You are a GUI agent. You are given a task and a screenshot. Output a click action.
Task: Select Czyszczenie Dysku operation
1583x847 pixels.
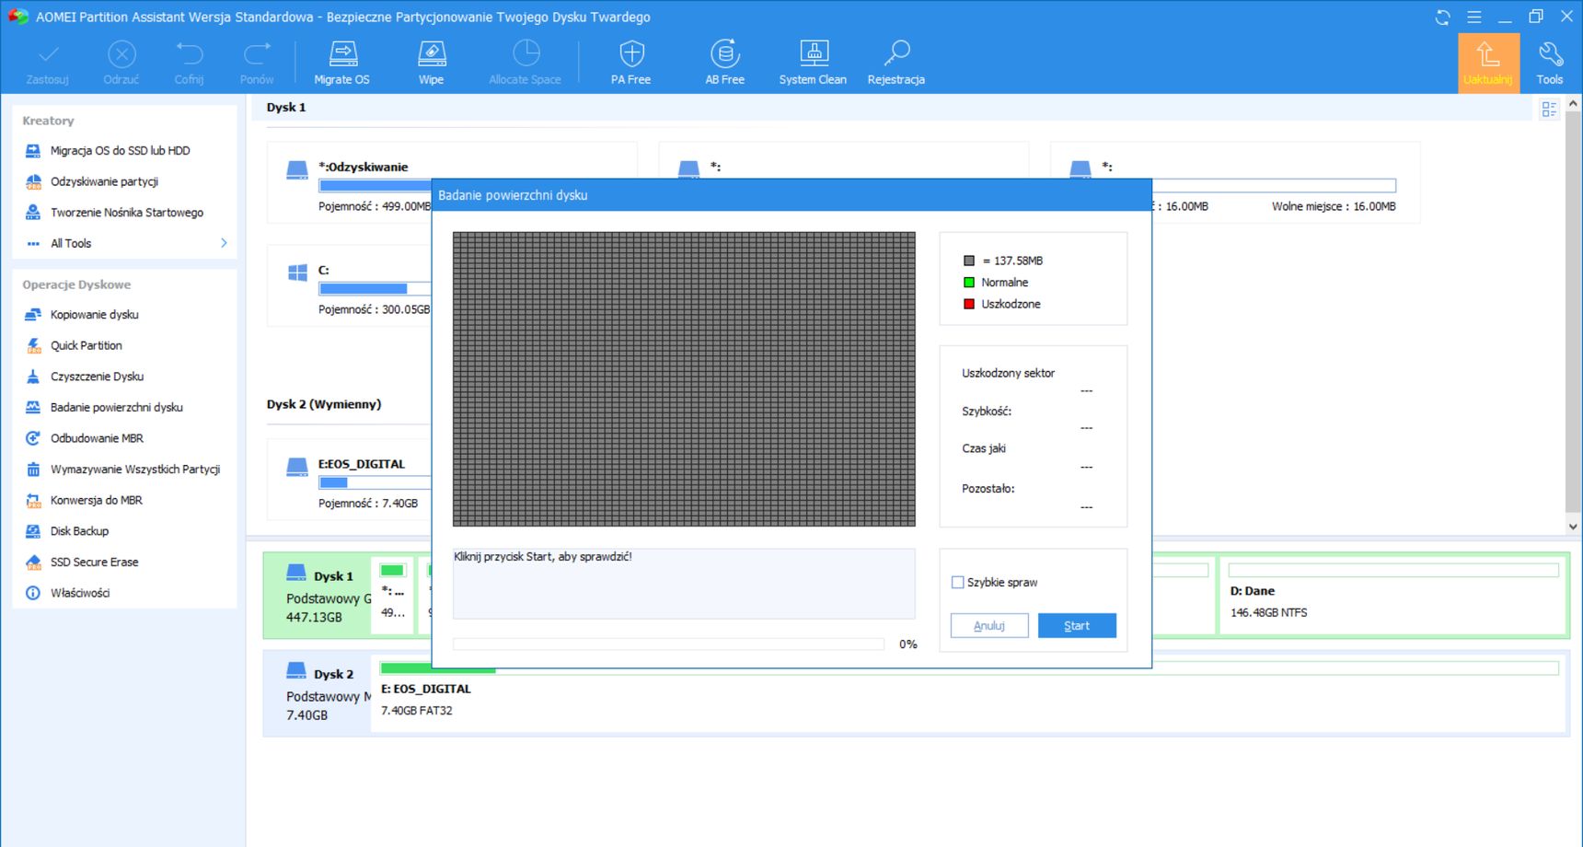click(98, 377)
